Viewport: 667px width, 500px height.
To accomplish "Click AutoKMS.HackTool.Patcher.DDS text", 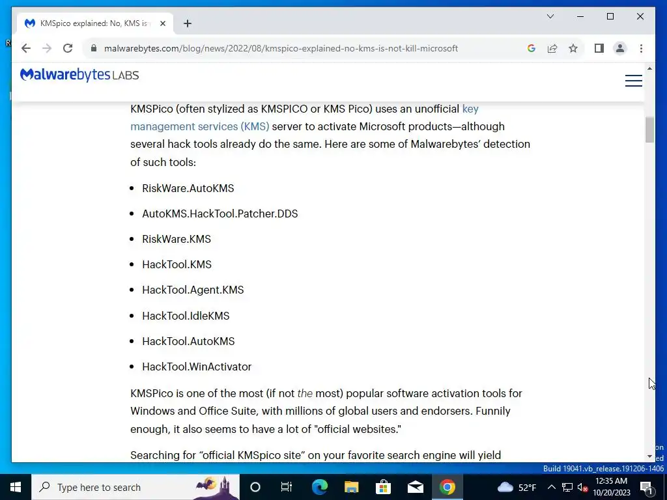I will pos(220,214).
